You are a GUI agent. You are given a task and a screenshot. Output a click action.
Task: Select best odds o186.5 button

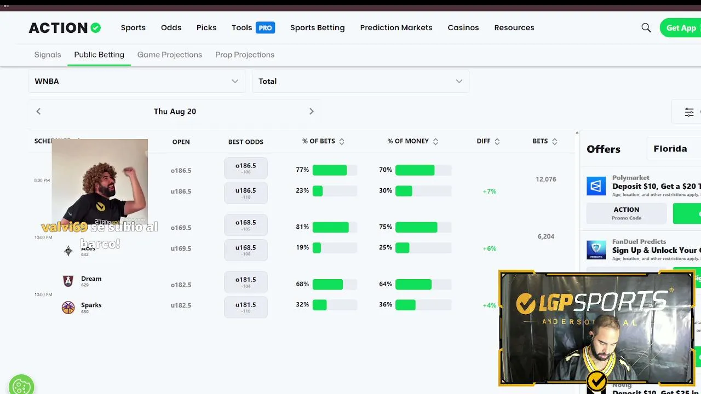point(246,168)
